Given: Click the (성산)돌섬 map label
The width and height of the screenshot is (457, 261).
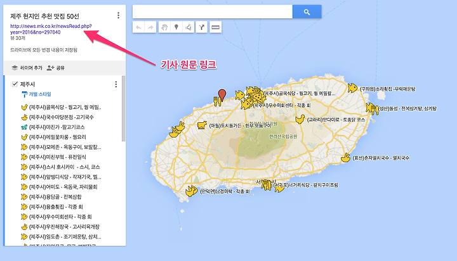Looking at the screenshot, I should 407,108.
